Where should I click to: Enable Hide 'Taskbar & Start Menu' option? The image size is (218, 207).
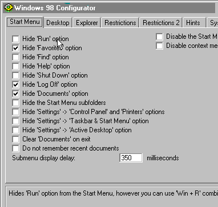tap(15, 121)
